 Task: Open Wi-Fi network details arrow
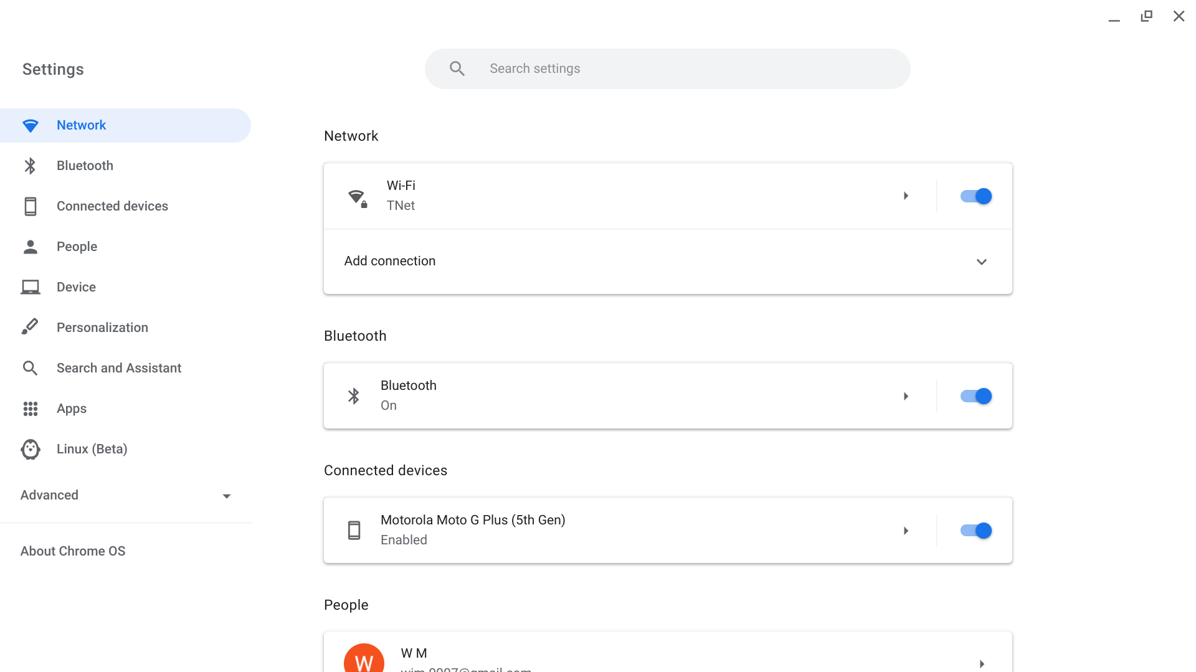(906, 196)
